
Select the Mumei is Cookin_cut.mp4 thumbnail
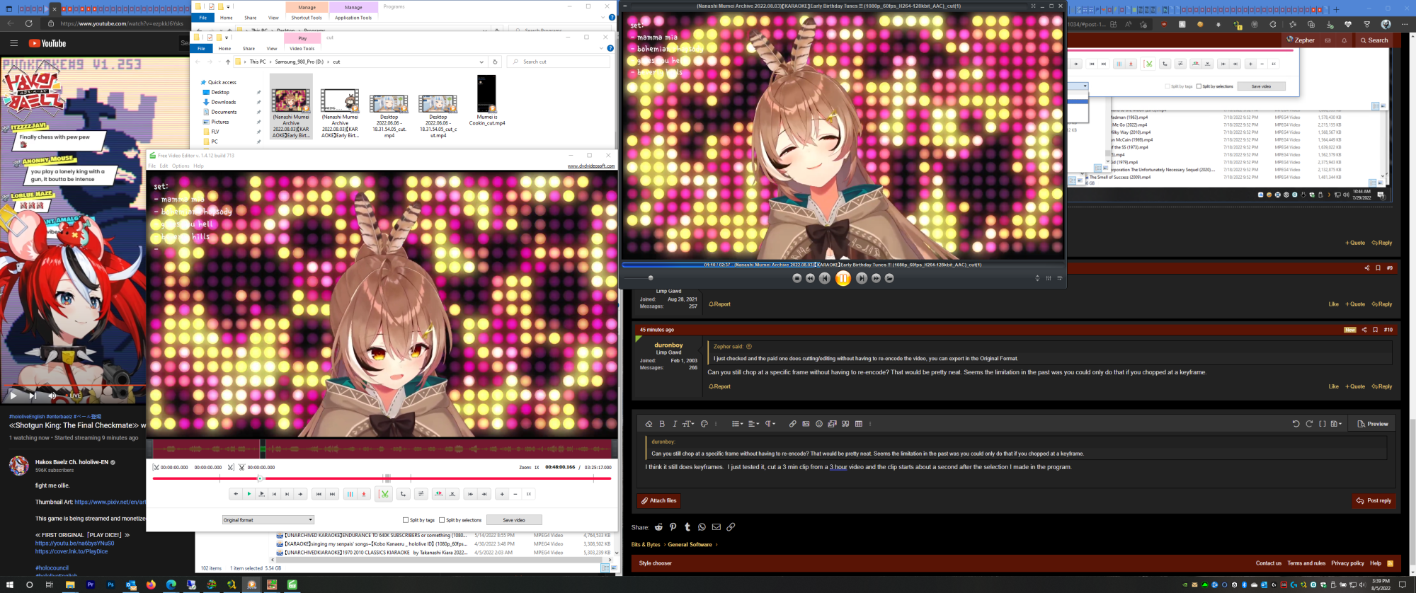pyautogui.click(x=486, y=93)
